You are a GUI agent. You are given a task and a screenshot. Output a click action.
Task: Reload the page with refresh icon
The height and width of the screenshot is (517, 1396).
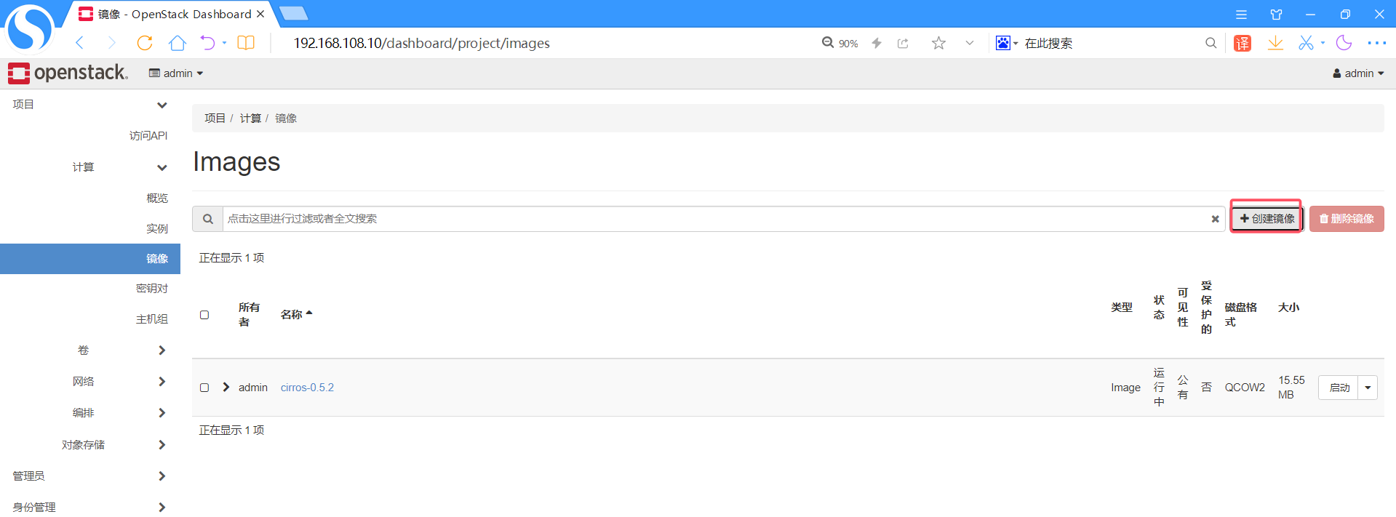click(x=145, y=43)
